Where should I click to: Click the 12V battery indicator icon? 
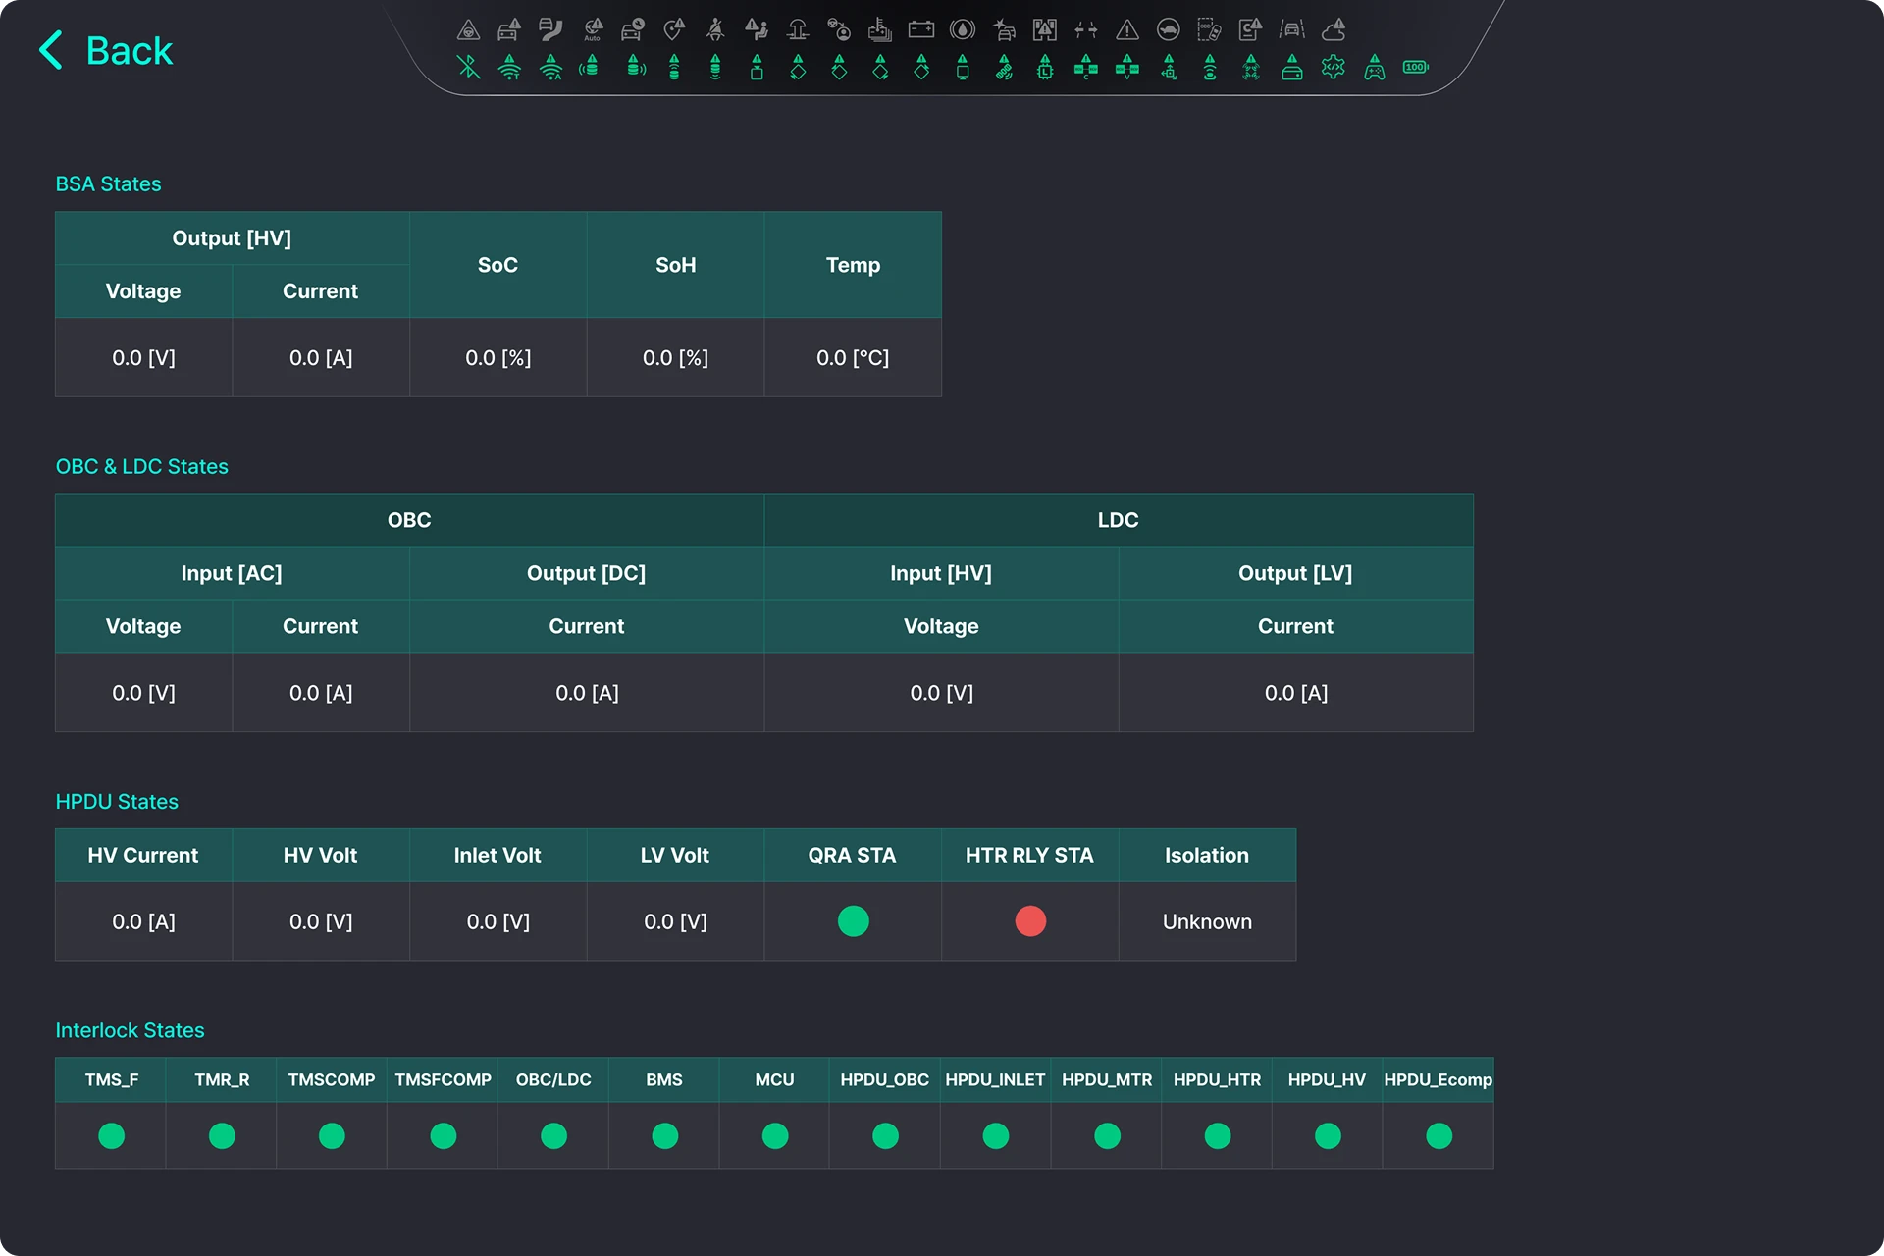tap(920, 29)
